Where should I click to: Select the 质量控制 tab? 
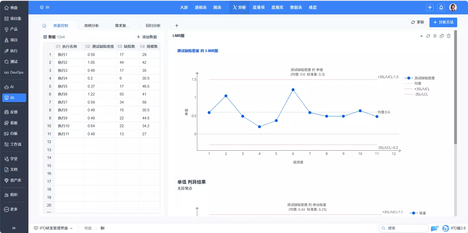[61, 26]
